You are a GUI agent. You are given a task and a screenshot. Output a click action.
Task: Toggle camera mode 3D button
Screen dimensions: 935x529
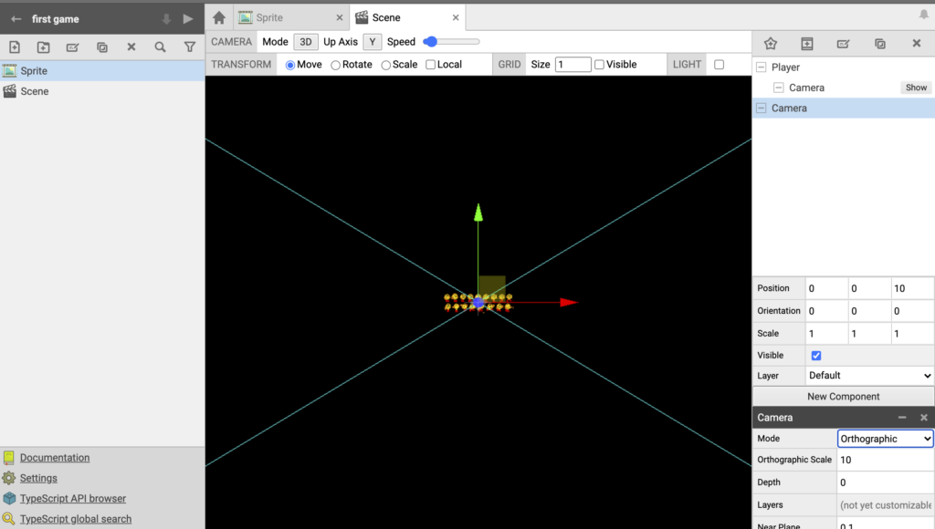click(305, 42)
